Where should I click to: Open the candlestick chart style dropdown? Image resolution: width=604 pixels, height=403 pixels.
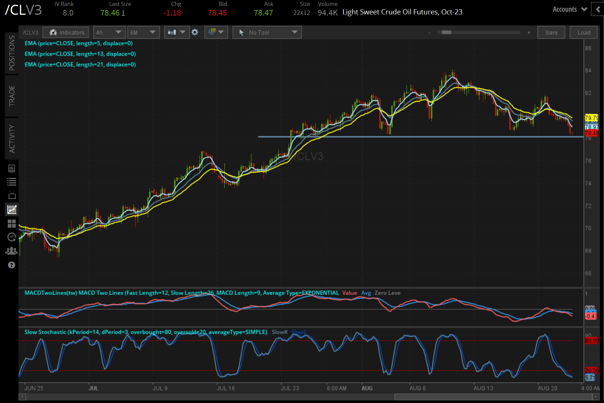[176, 32]
